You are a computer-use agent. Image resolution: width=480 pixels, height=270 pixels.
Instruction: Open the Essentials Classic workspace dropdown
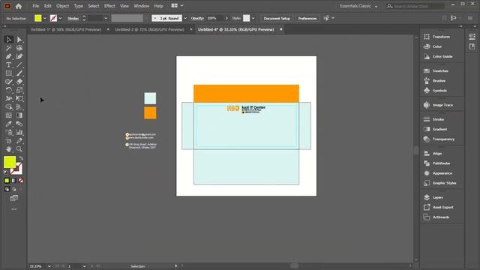point(358,6)
